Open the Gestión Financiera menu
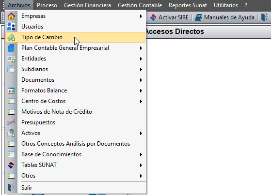The image size is (271, 195). pyautogui.click(x=87, y=5)
